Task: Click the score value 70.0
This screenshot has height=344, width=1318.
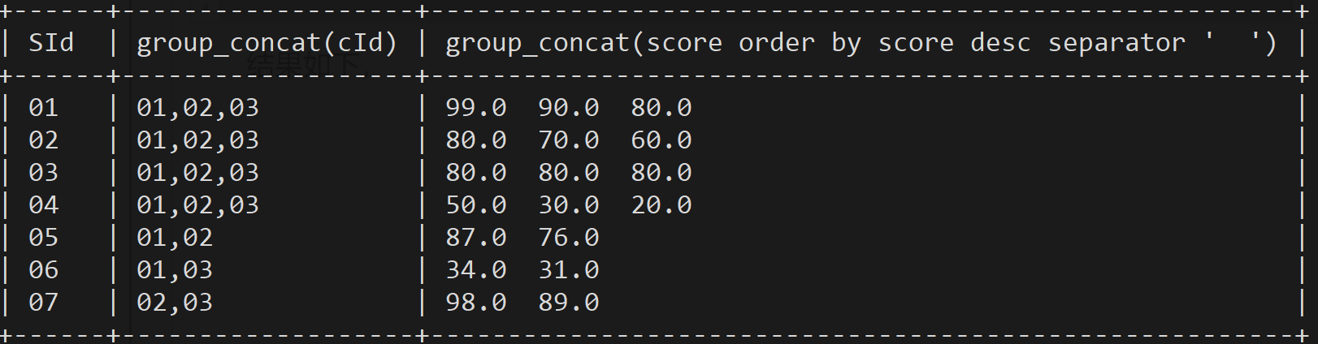Action: pos(569,140)
